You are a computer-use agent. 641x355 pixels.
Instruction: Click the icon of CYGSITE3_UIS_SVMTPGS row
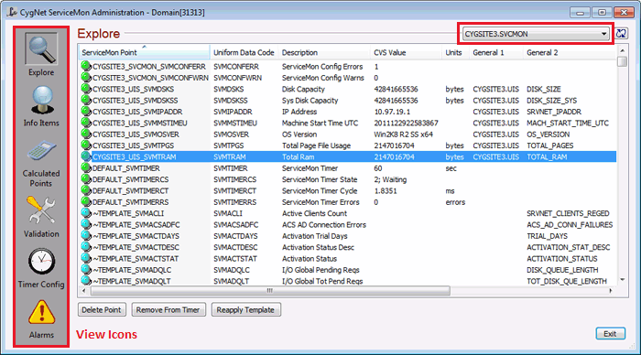point(86,145)
